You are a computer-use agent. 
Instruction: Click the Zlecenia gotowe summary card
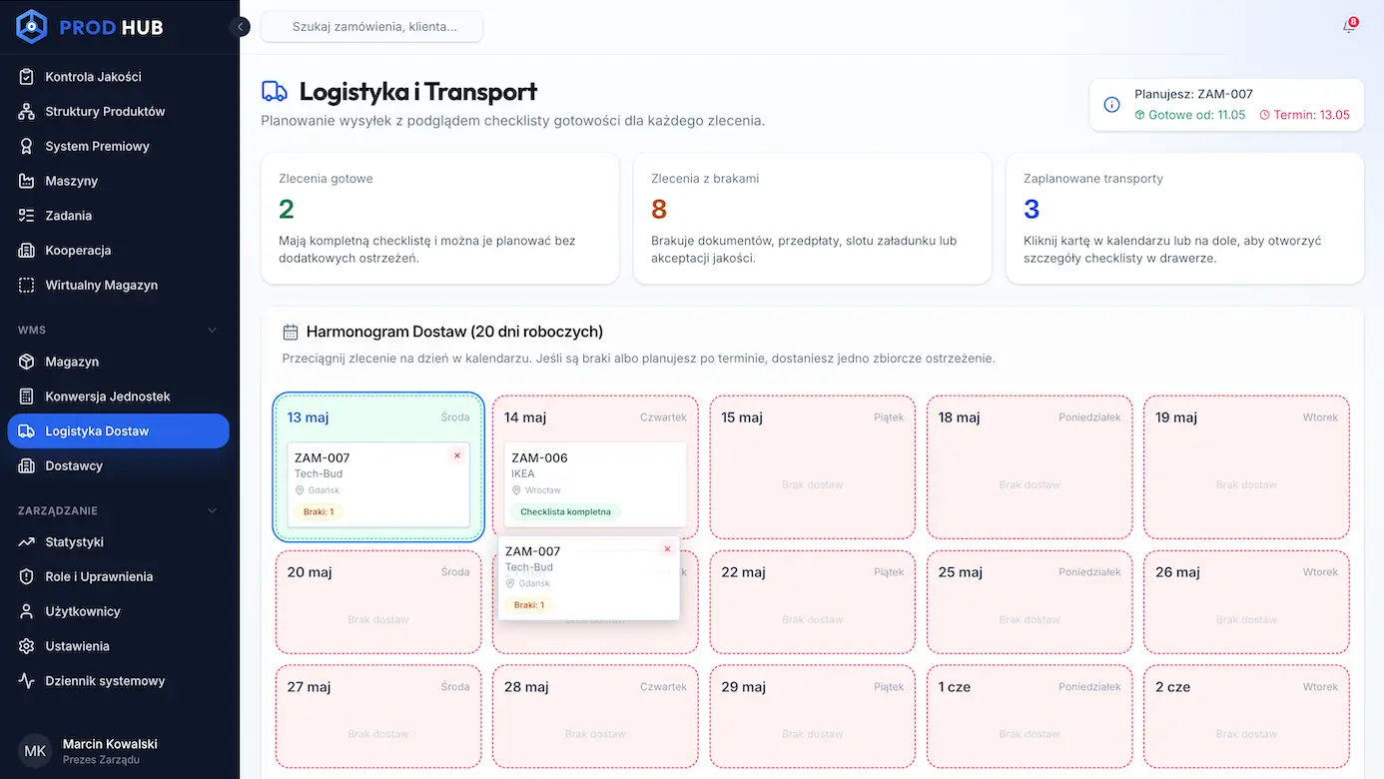coord(440,219)
